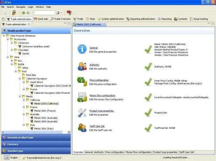Viewport: 216px width, 161px height.
Task: Close the Trade administration view tab
Action: pyautogui.click(x=29, y=24)
